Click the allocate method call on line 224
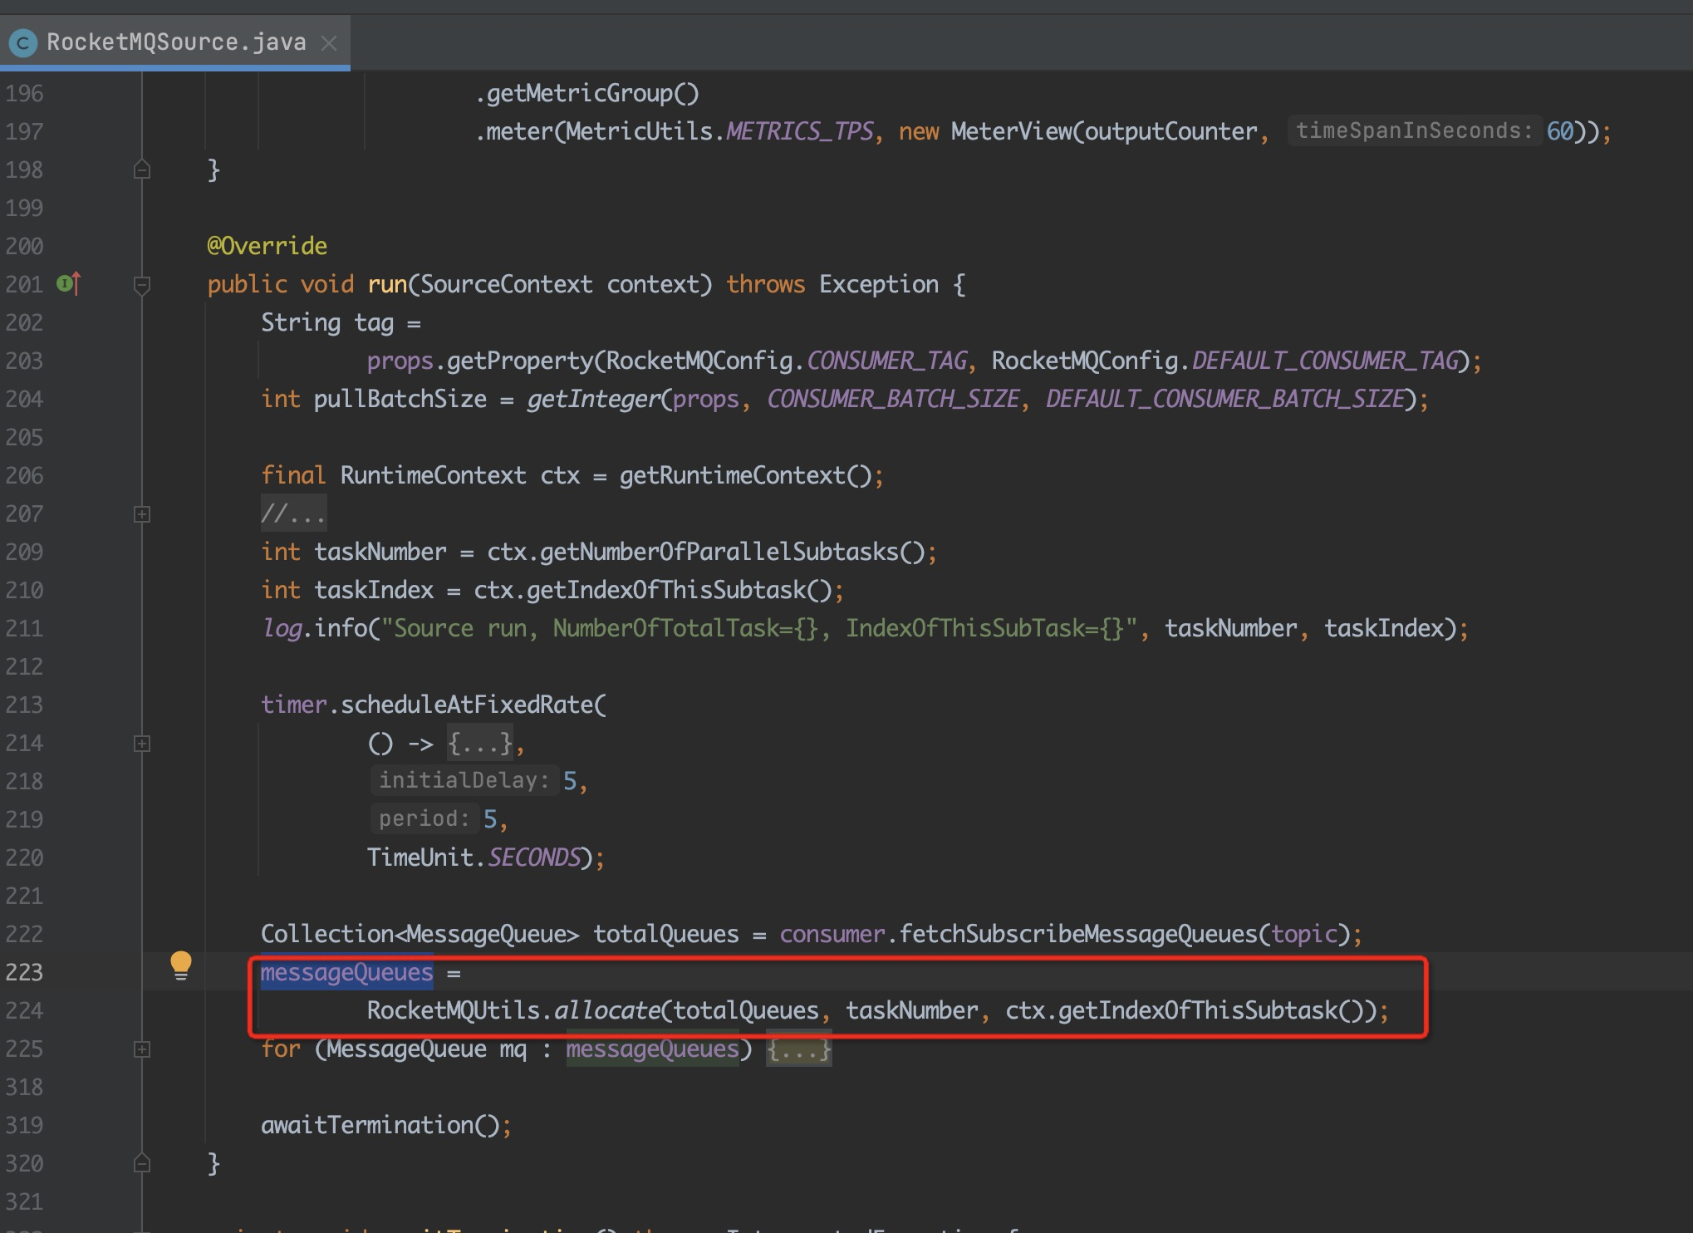Viewport: 1693px width, 1233px height. pos(606,1011)
